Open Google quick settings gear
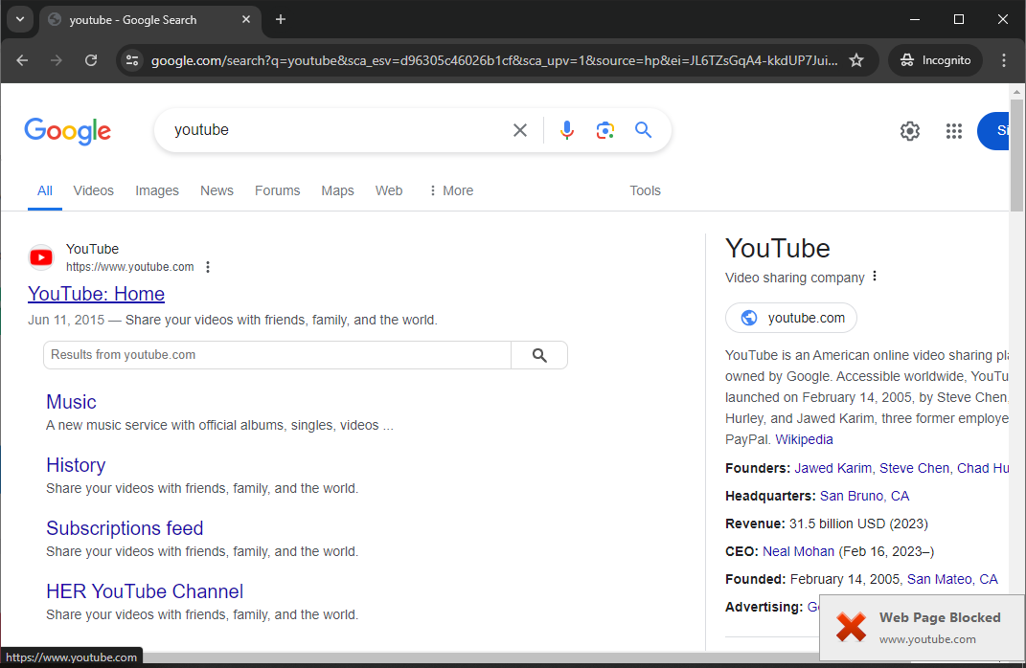1026x668 pixels. pos(909,131)
